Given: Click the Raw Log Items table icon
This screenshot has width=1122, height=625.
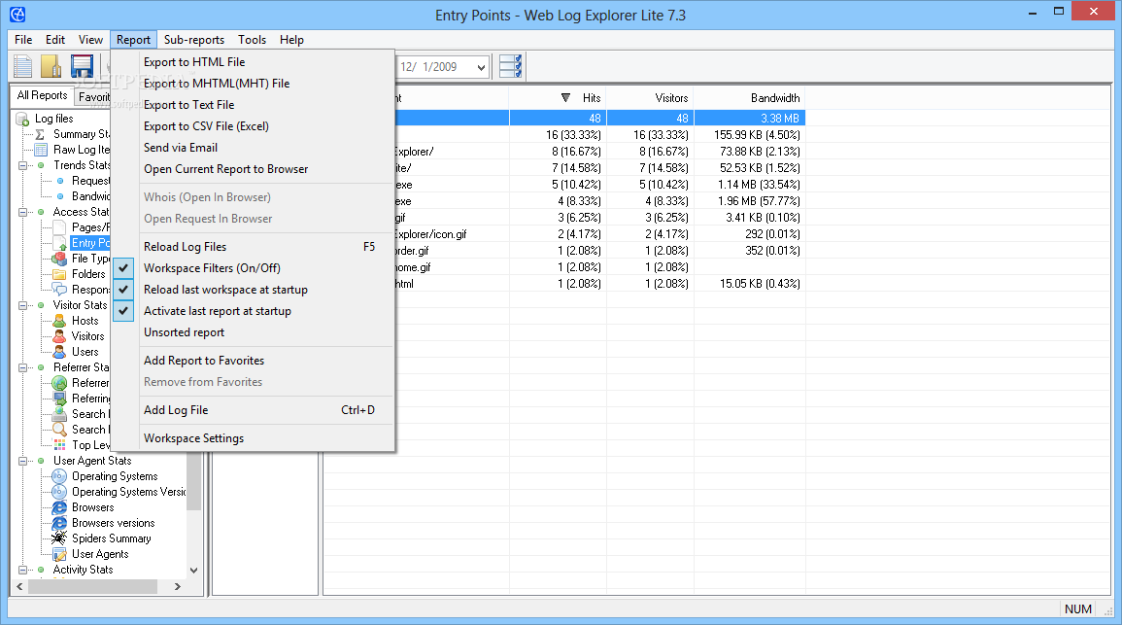Looking at the screenshot, I should 41,150.
